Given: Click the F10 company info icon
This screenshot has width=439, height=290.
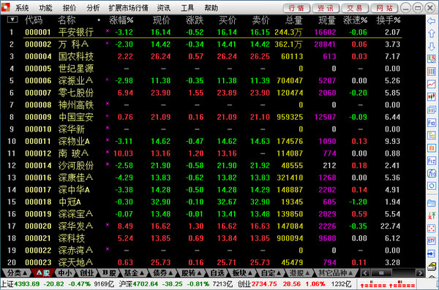Looking at the screenshot, I should (432, 123).
